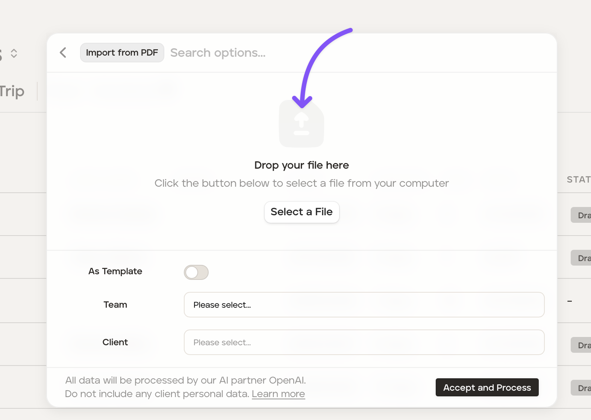Toggle the As Template switch
The width and height of the screenshot is (591, 420).
coord(196,272)
